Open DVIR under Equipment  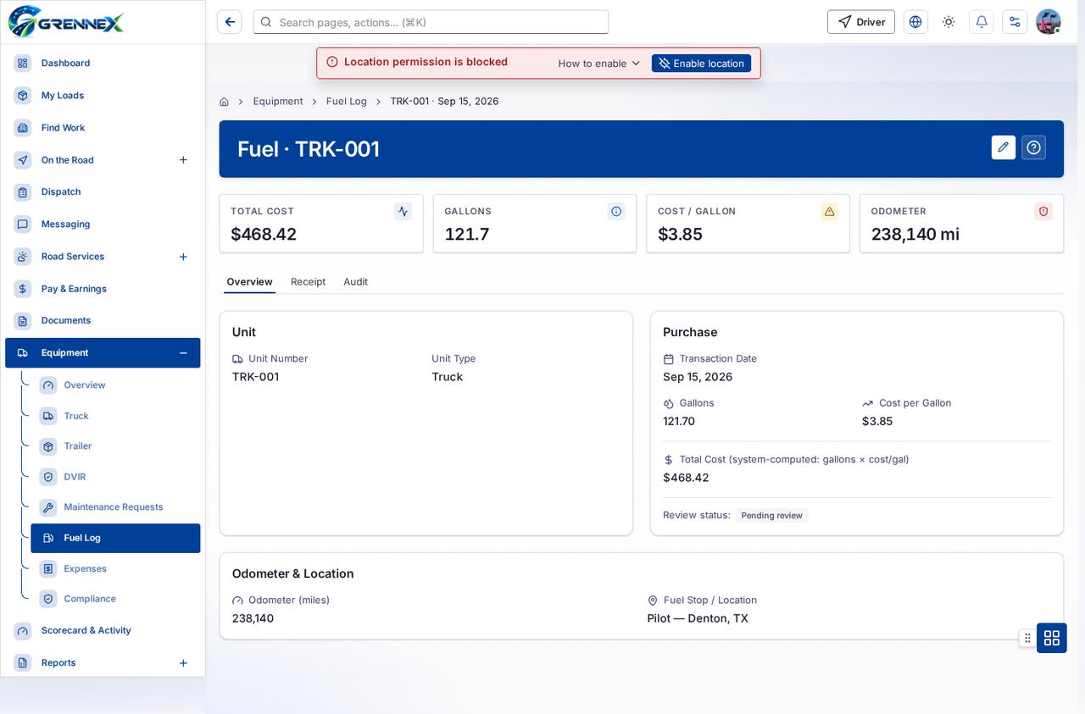pos(115,477)
